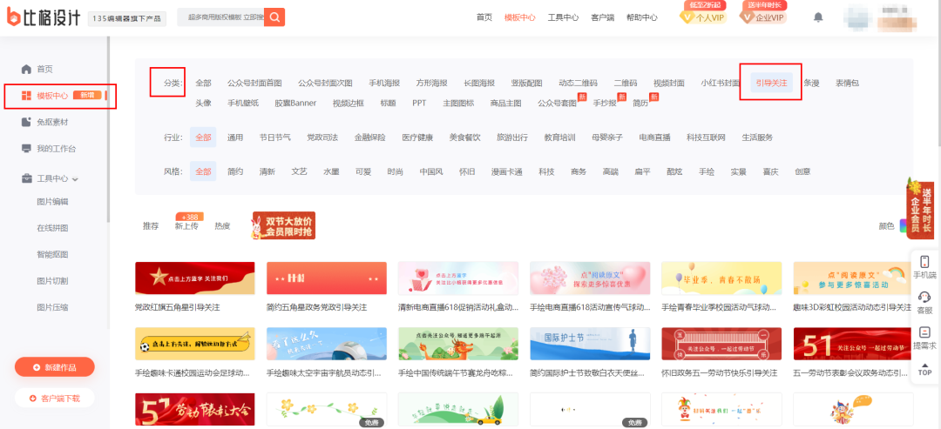The width and height of the screenshot is (941, 429).
Task: Open 图片压缩 tool
Action: [52, 307]
